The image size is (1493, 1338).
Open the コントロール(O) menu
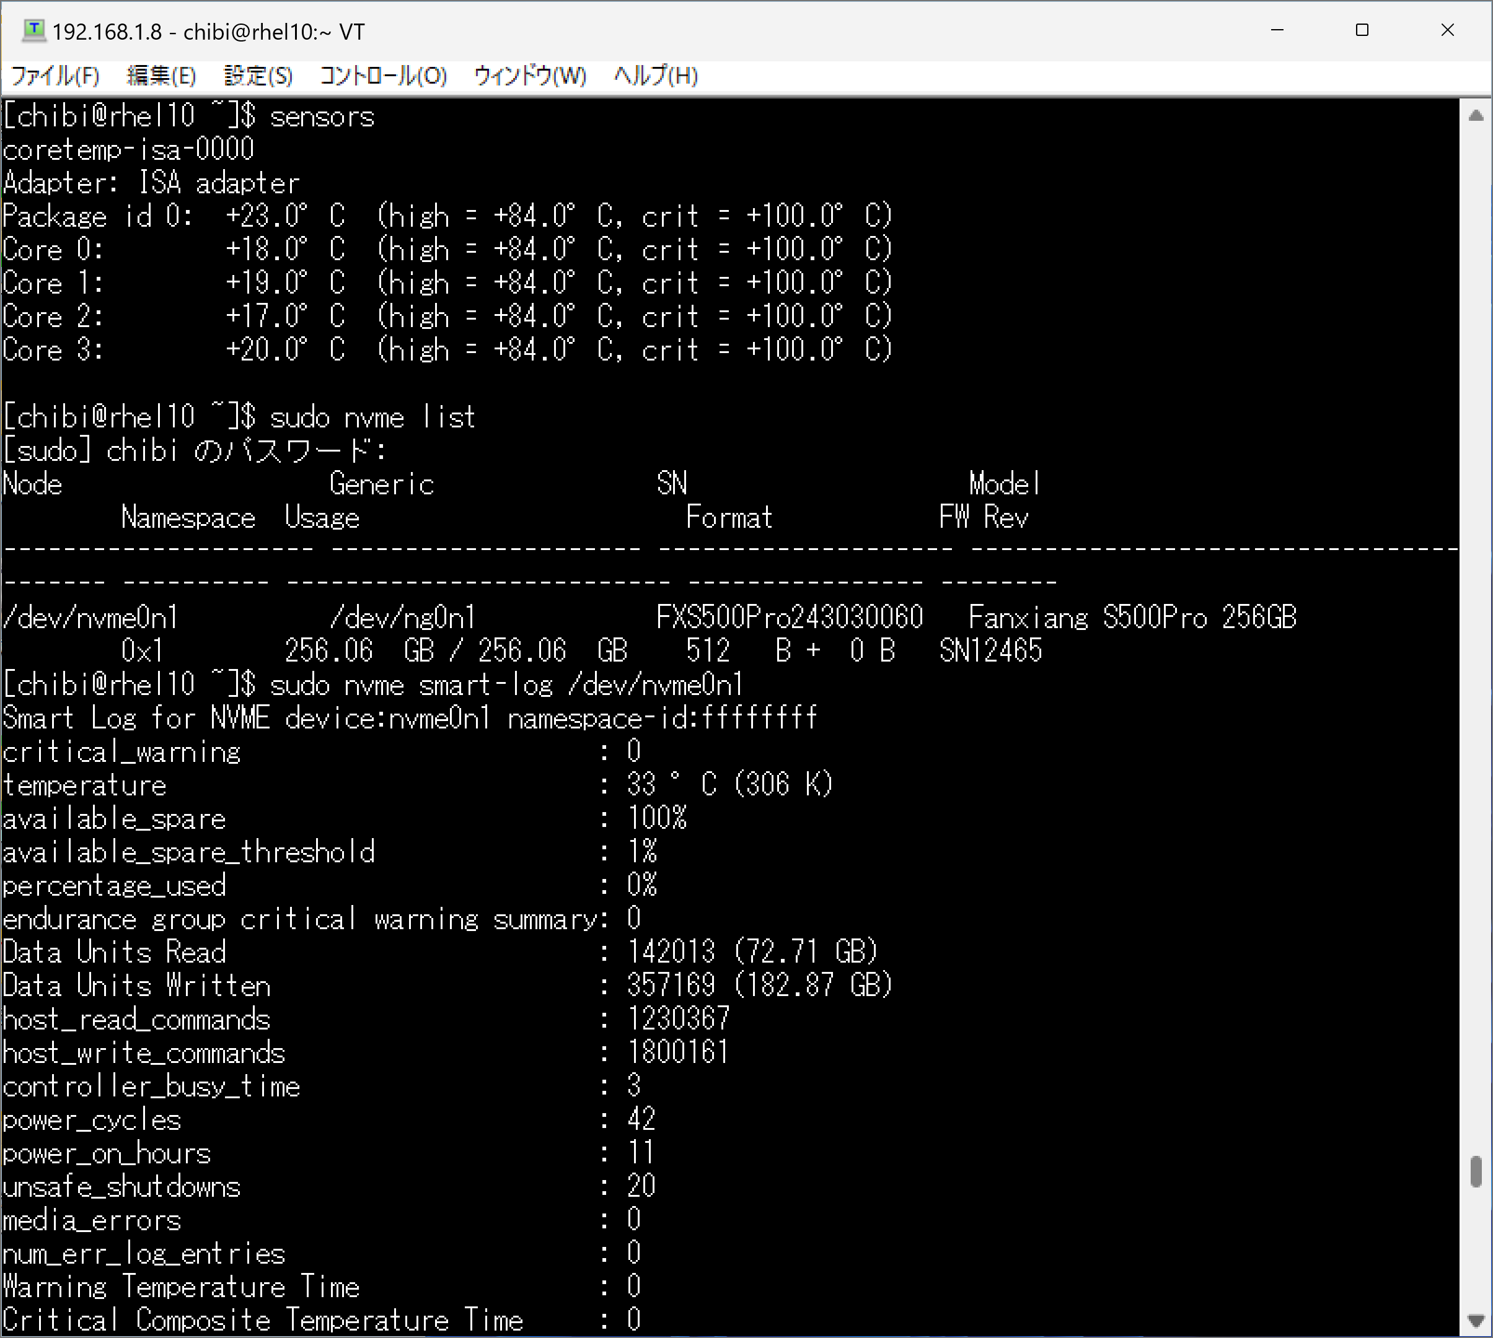[383, 76]
